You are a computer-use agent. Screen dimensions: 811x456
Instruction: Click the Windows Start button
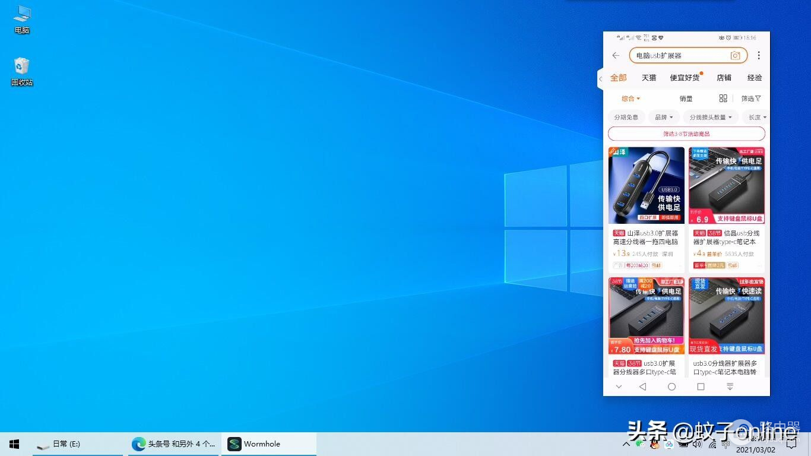tap(14, 444)
